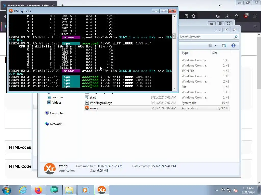Open the teal globe browser taskbar icon
261x195 pixels.
pos(55,190)
